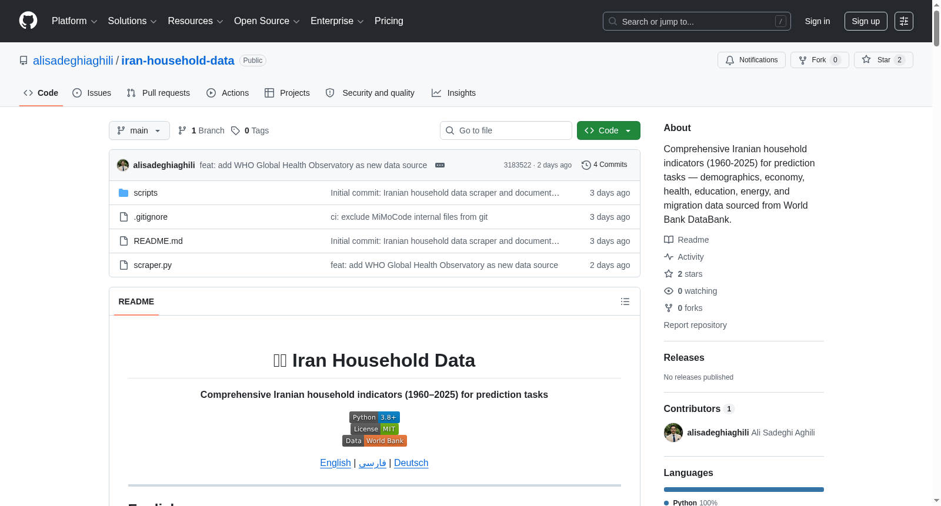
Task: Open the main branch selector dropdown
Action: point(139,130)
